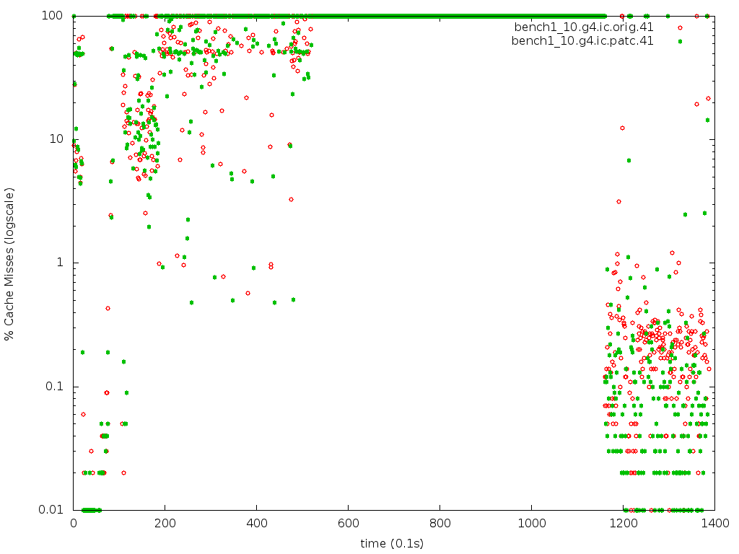Select the bench1_10.g4.ic.patc.41 legend label
The height and width of the screenshot is (554, 739).
pos(582,41)
